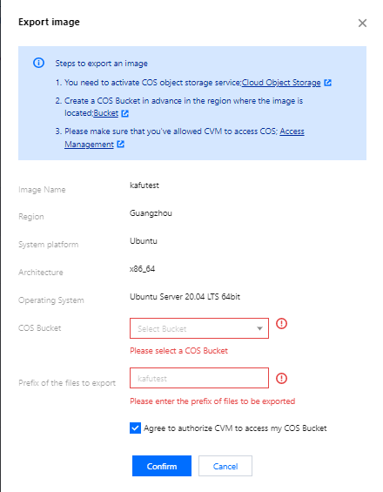Image resolution: width=383 pixels, height=492 pixels.
Task: Click red warning icon beside prefix field
Action: (281, 378)
